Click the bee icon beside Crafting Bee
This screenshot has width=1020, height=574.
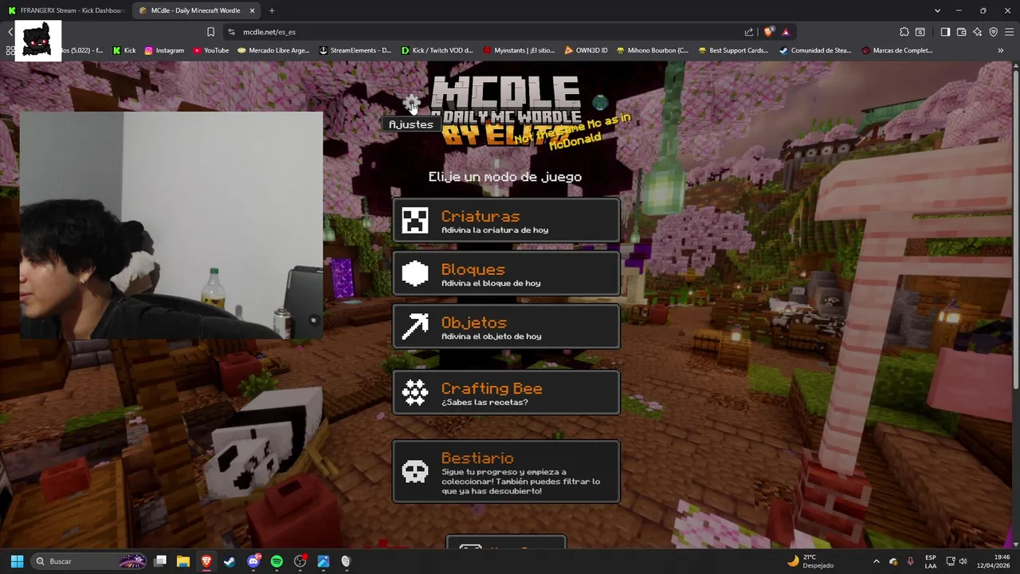click(x=415, y=393)
